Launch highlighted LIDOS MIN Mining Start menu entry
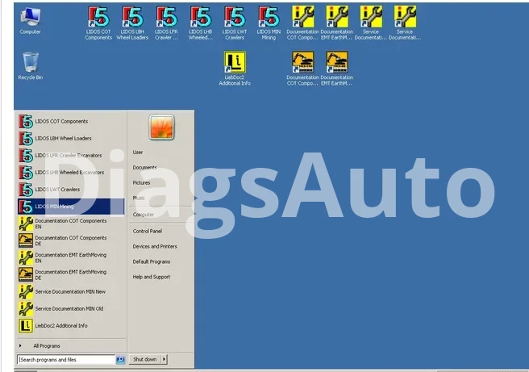 click(71, 207)
